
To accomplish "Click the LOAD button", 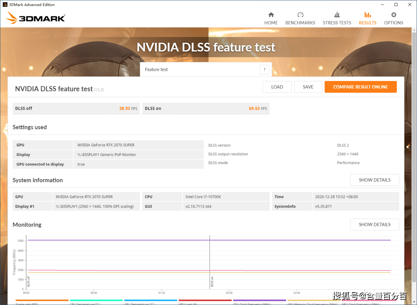I will [x=277, y=87].
